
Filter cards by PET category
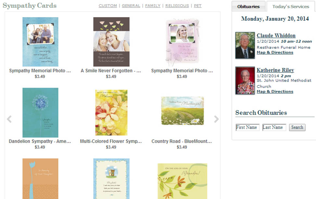(x=198, y=6)
